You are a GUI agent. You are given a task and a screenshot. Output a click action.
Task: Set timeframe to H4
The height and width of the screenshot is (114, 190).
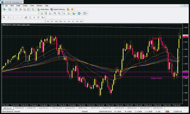click(x=69, y=22)
